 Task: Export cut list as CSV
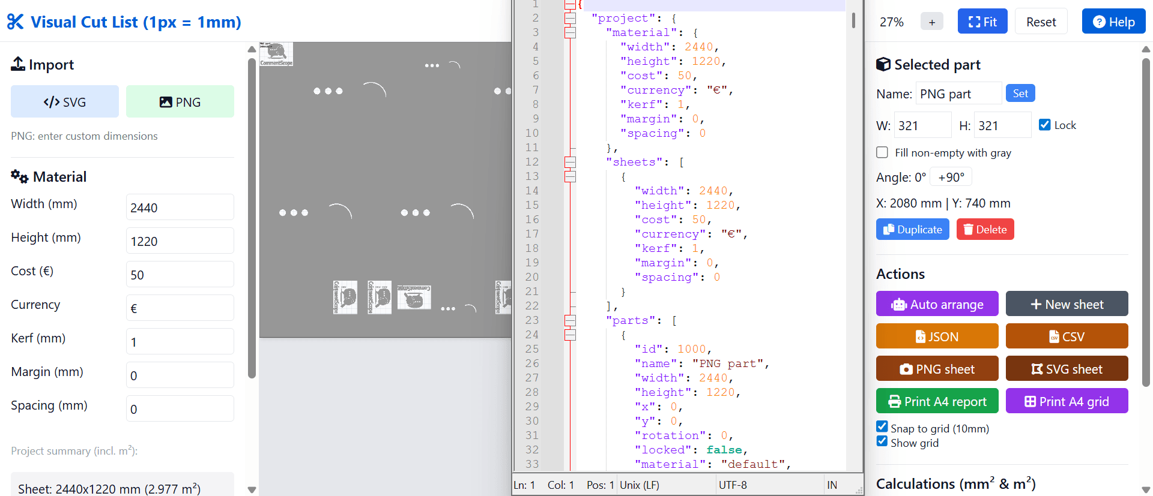point(1067,336)
